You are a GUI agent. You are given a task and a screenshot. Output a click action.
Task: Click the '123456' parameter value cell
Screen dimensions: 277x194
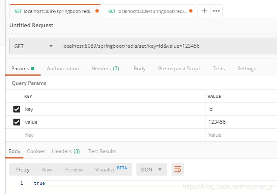[x=241, y=122]
